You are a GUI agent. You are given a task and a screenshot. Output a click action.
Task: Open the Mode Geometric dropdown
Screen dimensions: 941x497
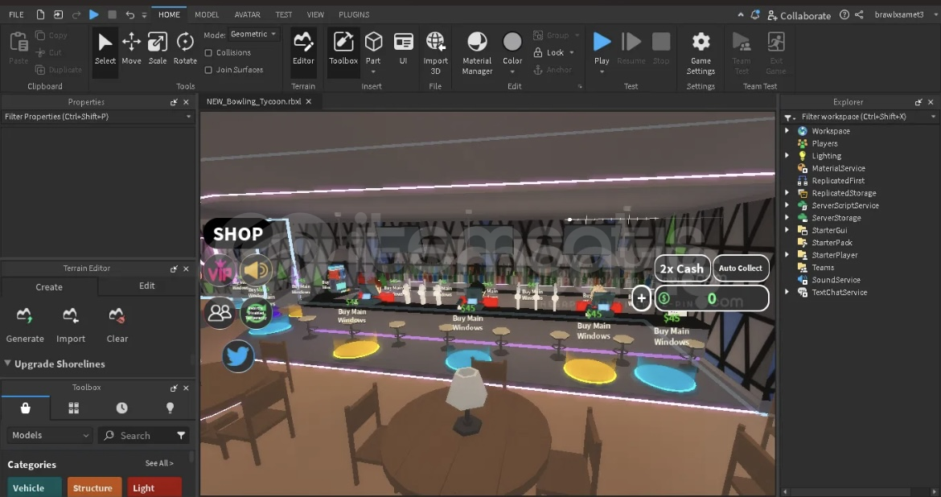coord(254,35)
